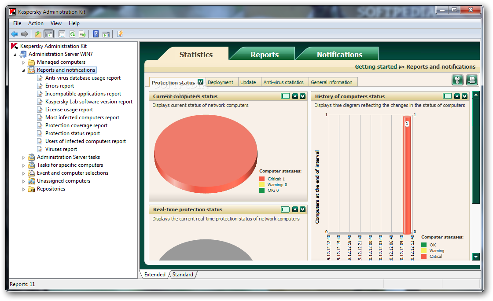Switch to the Extended view tab
Viewport: 493px width, 301px height.
tap(155, 274)
